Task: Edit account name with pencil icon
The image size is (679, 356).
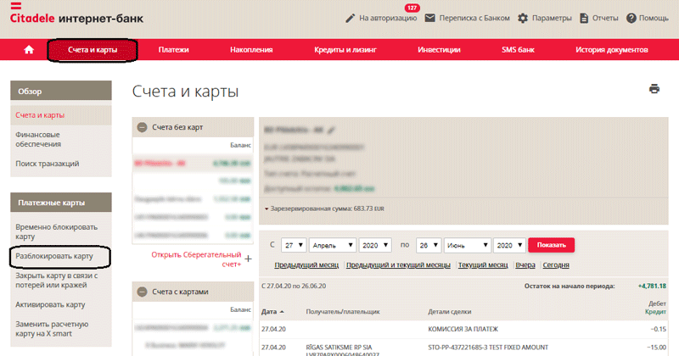Action: [x=331, y=130]
